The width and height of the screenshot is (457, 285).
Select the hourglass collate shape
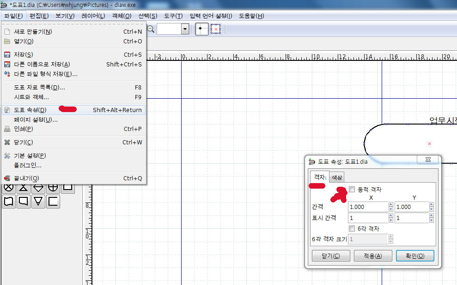[24, 188]
